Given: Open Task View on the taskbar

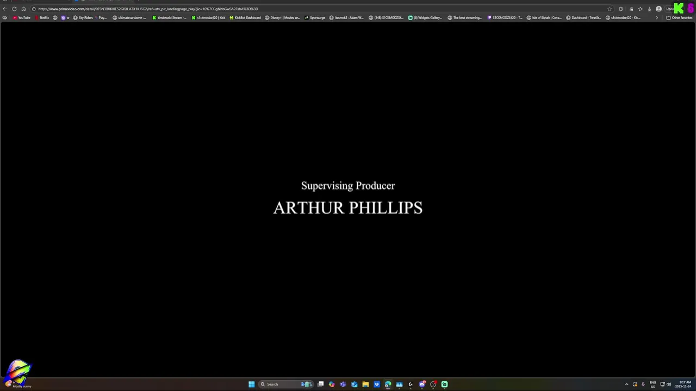Looking at the screenshot, I should 321,384.
